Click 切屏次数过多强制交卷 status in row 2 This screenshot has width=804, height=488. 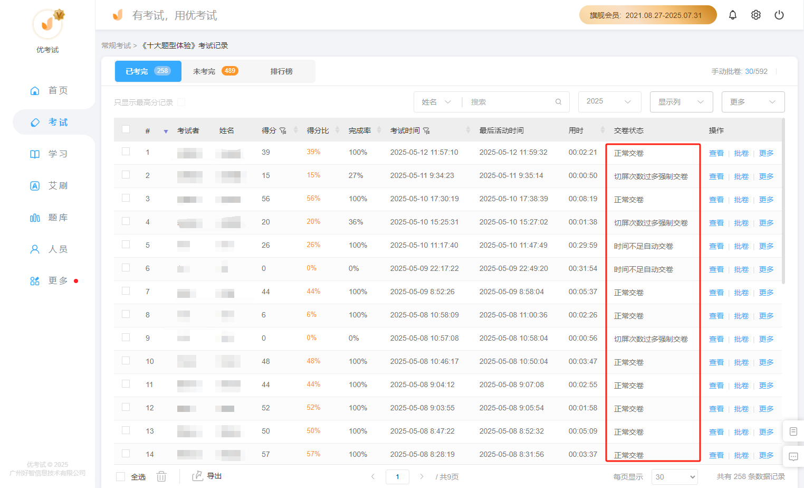[650, 176]
